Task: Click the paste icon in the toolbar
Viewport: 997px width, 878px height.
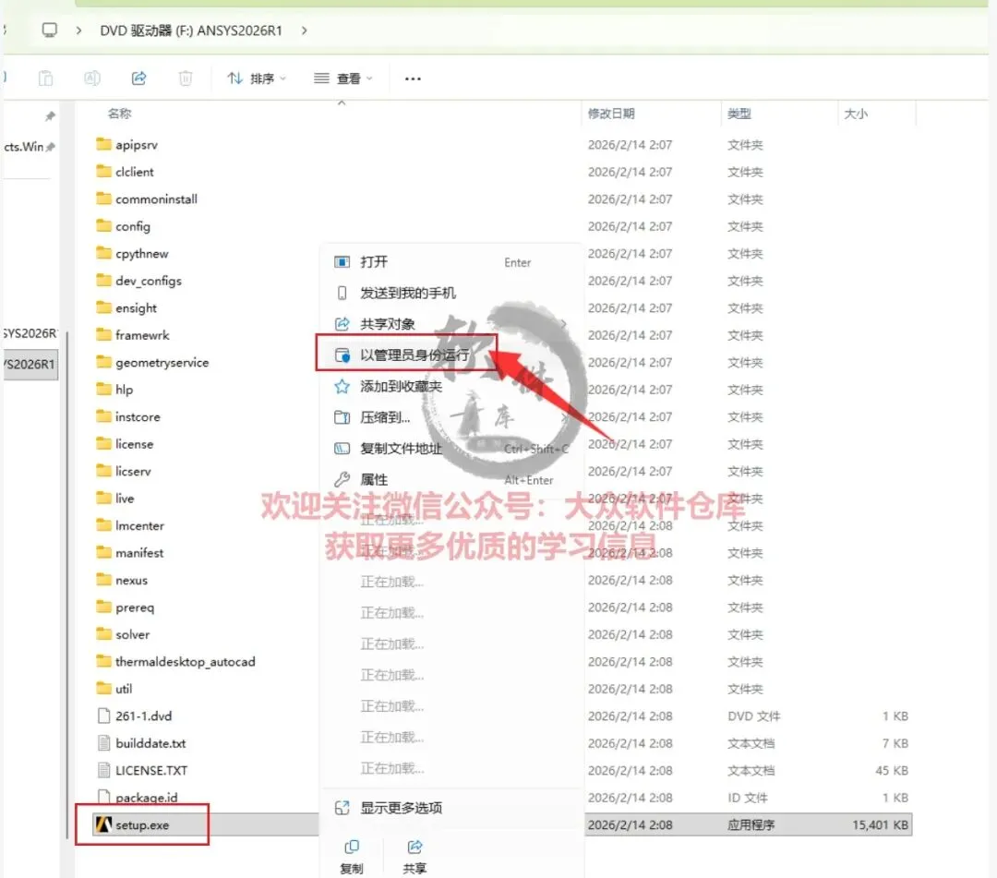Action: click(x=45, y=78)
